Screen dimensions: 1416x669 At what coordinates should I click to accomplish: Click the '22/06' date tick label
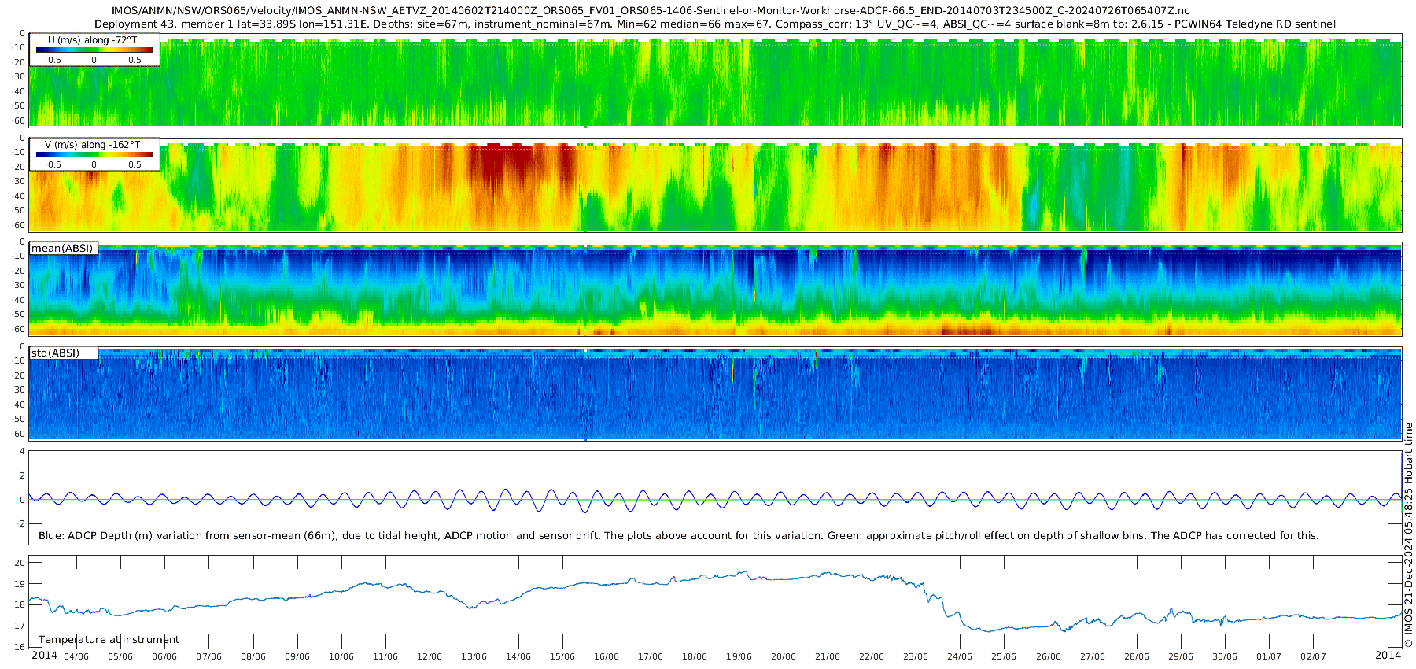coord(872,656)
